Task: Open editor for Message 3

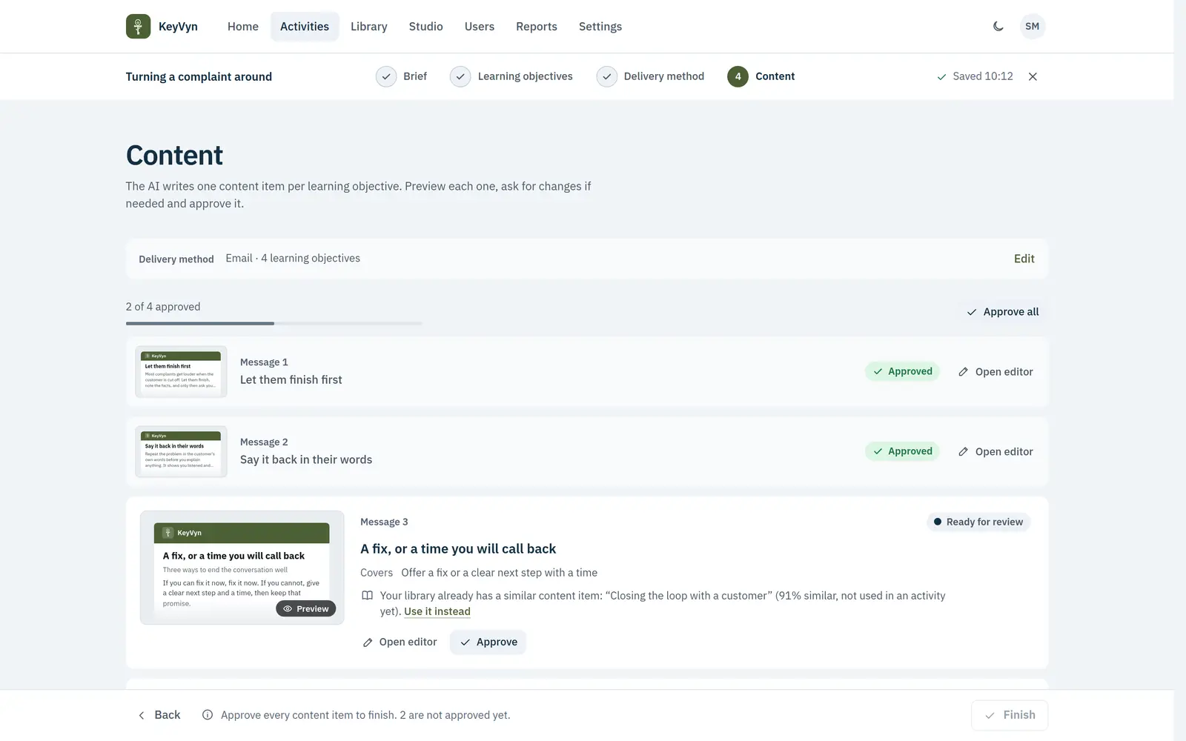Action: pyautogui.click(x=400, y=642)
